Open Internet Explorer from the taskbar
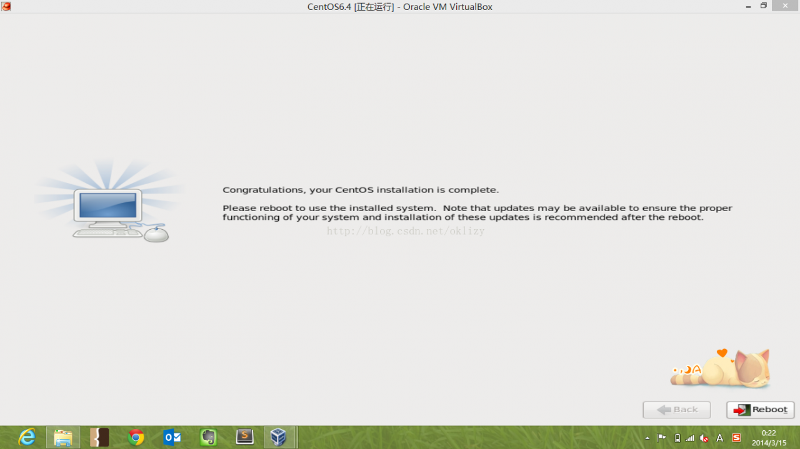The height and width of the screenshot is (449, 800). [27, 437]
